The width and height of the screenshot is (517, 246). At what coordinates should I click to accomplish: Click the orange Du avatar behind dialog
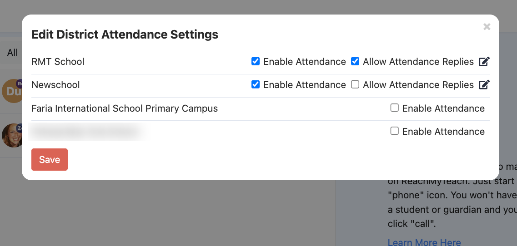[12, 91]
